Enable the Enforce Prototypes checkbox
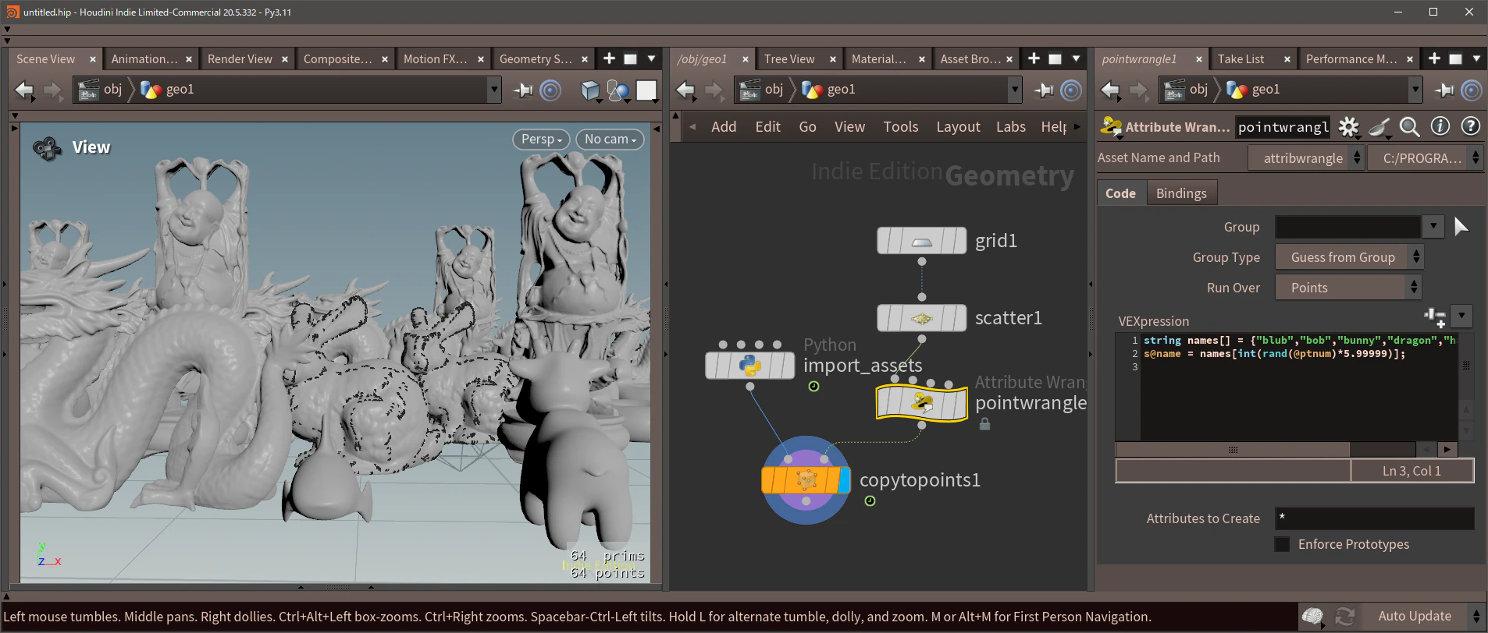Image resolution: width=1488 pixels, height=633 pixels. tap(1282, 544)
